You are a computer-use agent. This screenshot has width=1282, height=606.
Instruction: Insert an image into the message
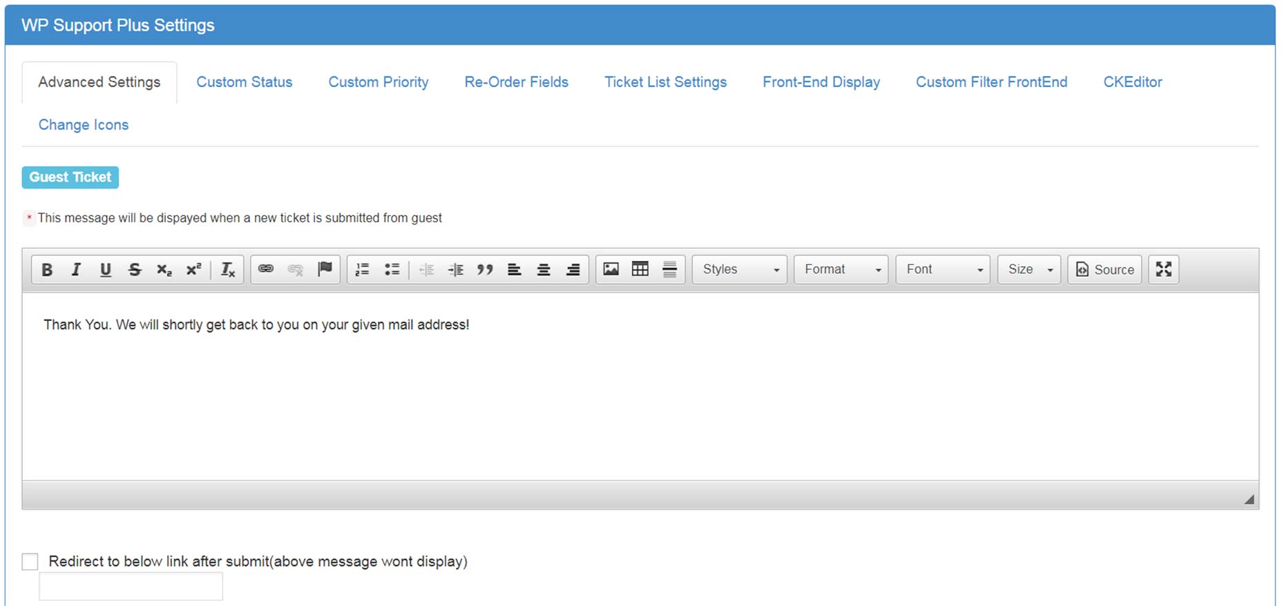click(611, 269)
